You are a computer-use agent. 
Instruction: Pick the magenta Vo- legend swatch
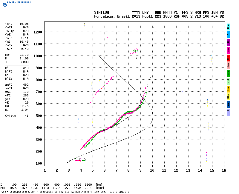pos(229,50)
